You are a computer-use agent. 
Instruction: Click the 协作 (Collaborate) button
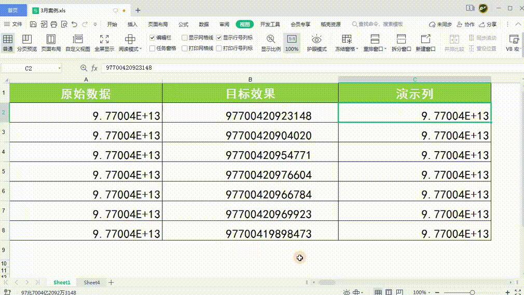coord(465,24)
